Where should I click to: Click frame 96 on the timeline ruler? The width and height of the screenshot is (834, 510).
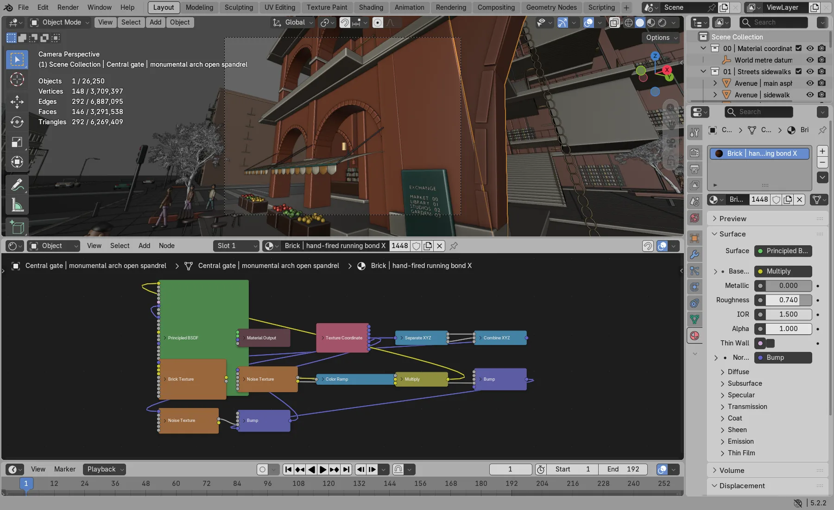click(267, 483)
